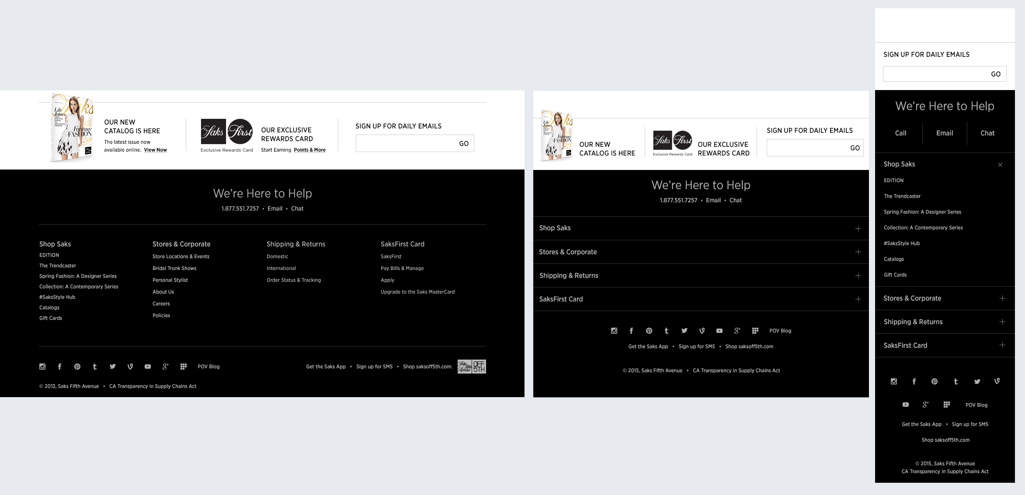
Task: Click the grid icon in the desktop footer
Action: [x=184, y=367]
